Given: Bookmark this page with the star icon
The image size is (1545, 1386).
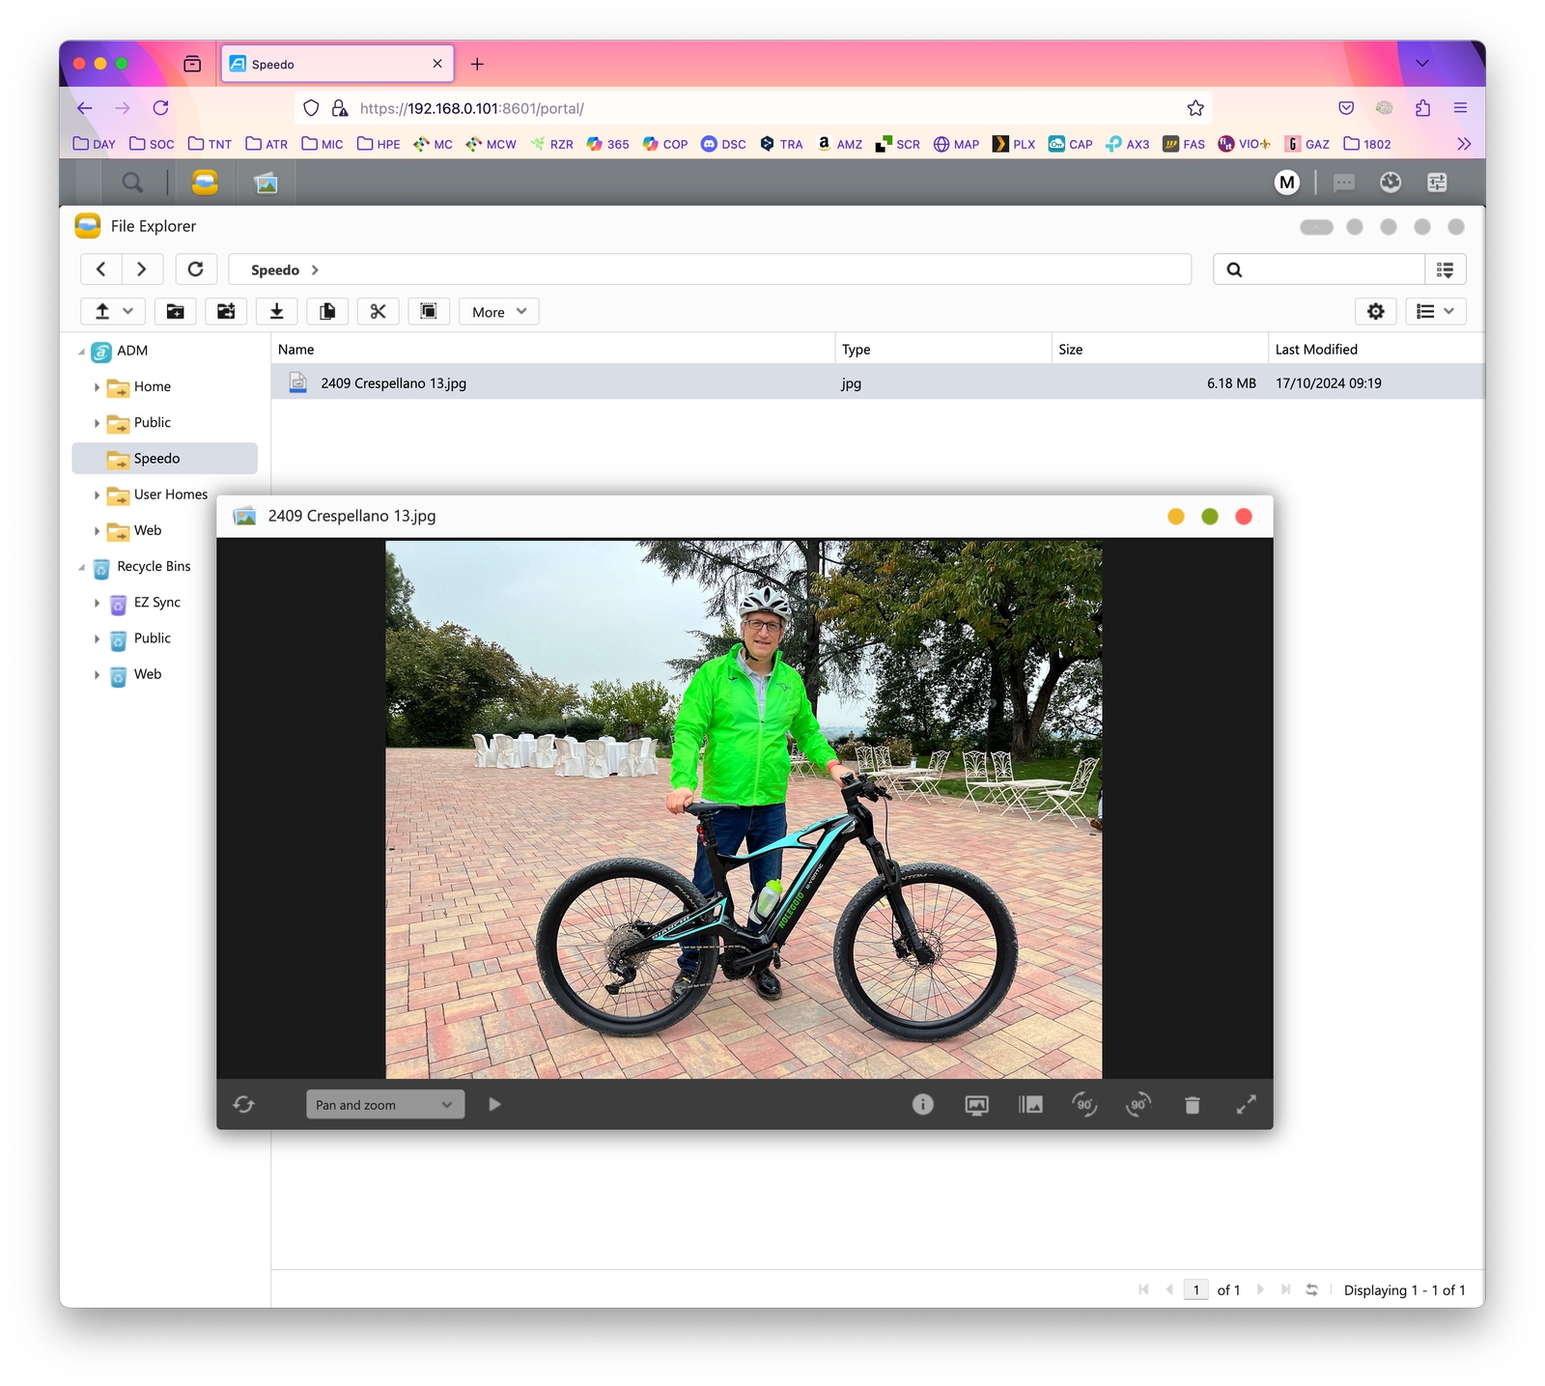Looking at the screenshot, I should pos(1195,108).
